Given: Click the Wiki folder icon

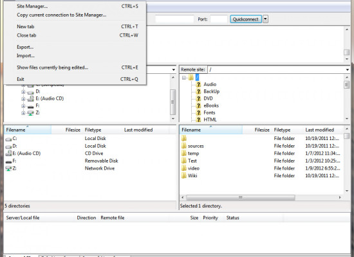Looking at the screenshot, I should pos(184,175).
